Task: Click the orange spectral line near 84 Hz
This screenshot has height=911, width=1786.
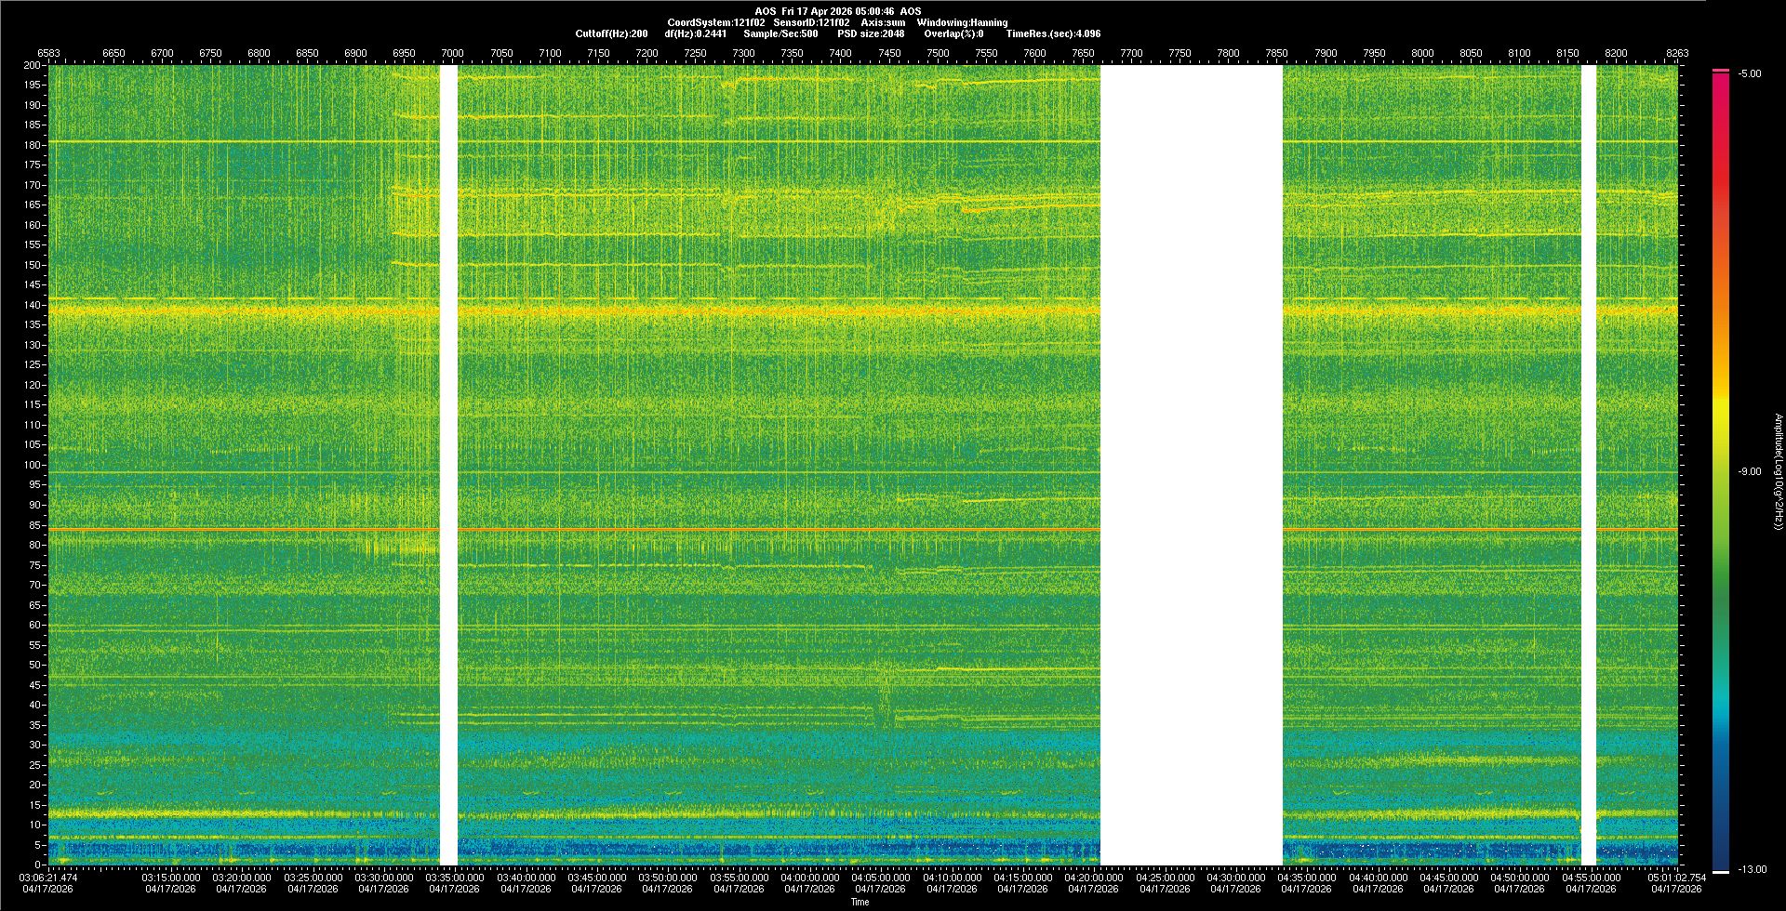Action: click(x=744, y=530)
